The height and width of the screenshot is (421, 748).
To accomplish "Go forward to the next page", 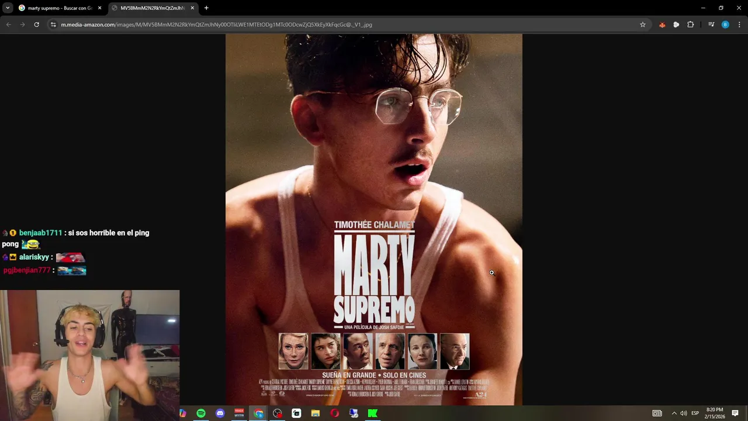I will tap(22, 25).
